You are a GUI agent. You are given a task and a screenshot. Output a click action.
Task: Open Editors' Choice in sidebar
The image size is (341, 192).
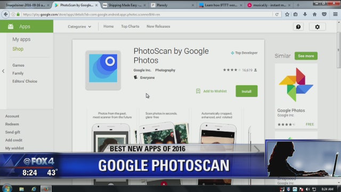coord(25,81)
